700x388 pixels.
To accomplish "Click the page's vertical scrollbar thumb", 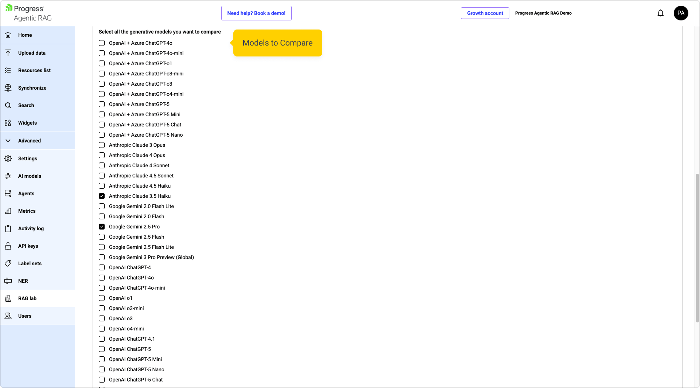I will pyautogui.click(x=697, y=248).
